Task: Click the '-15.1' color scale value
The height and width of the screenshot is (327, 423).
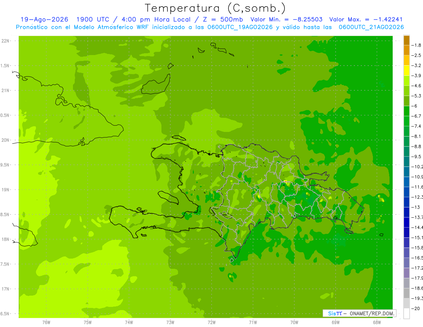Action: 417,237
